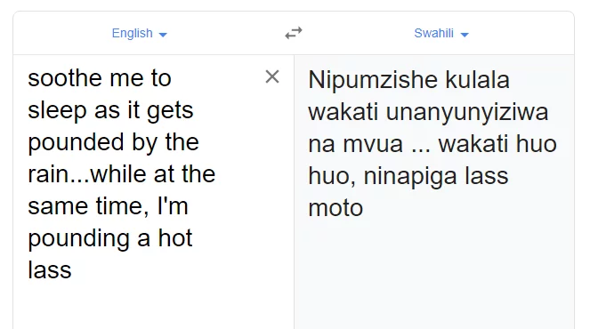Screen dimensions: 590x329
Task: Click the arrow next to Swahili
Action: 465,35
